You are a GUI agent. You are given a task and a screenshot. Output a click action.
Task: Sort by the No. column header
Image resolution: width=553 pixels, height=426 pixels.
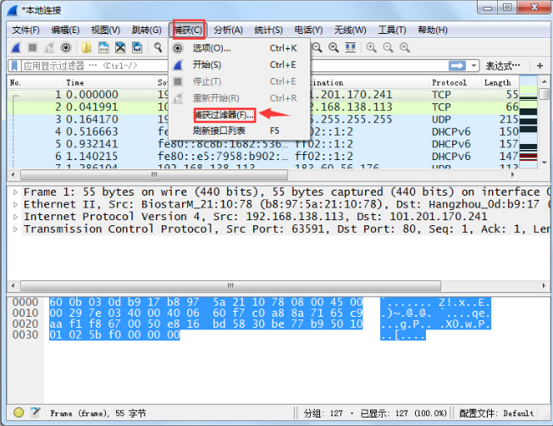36,82
